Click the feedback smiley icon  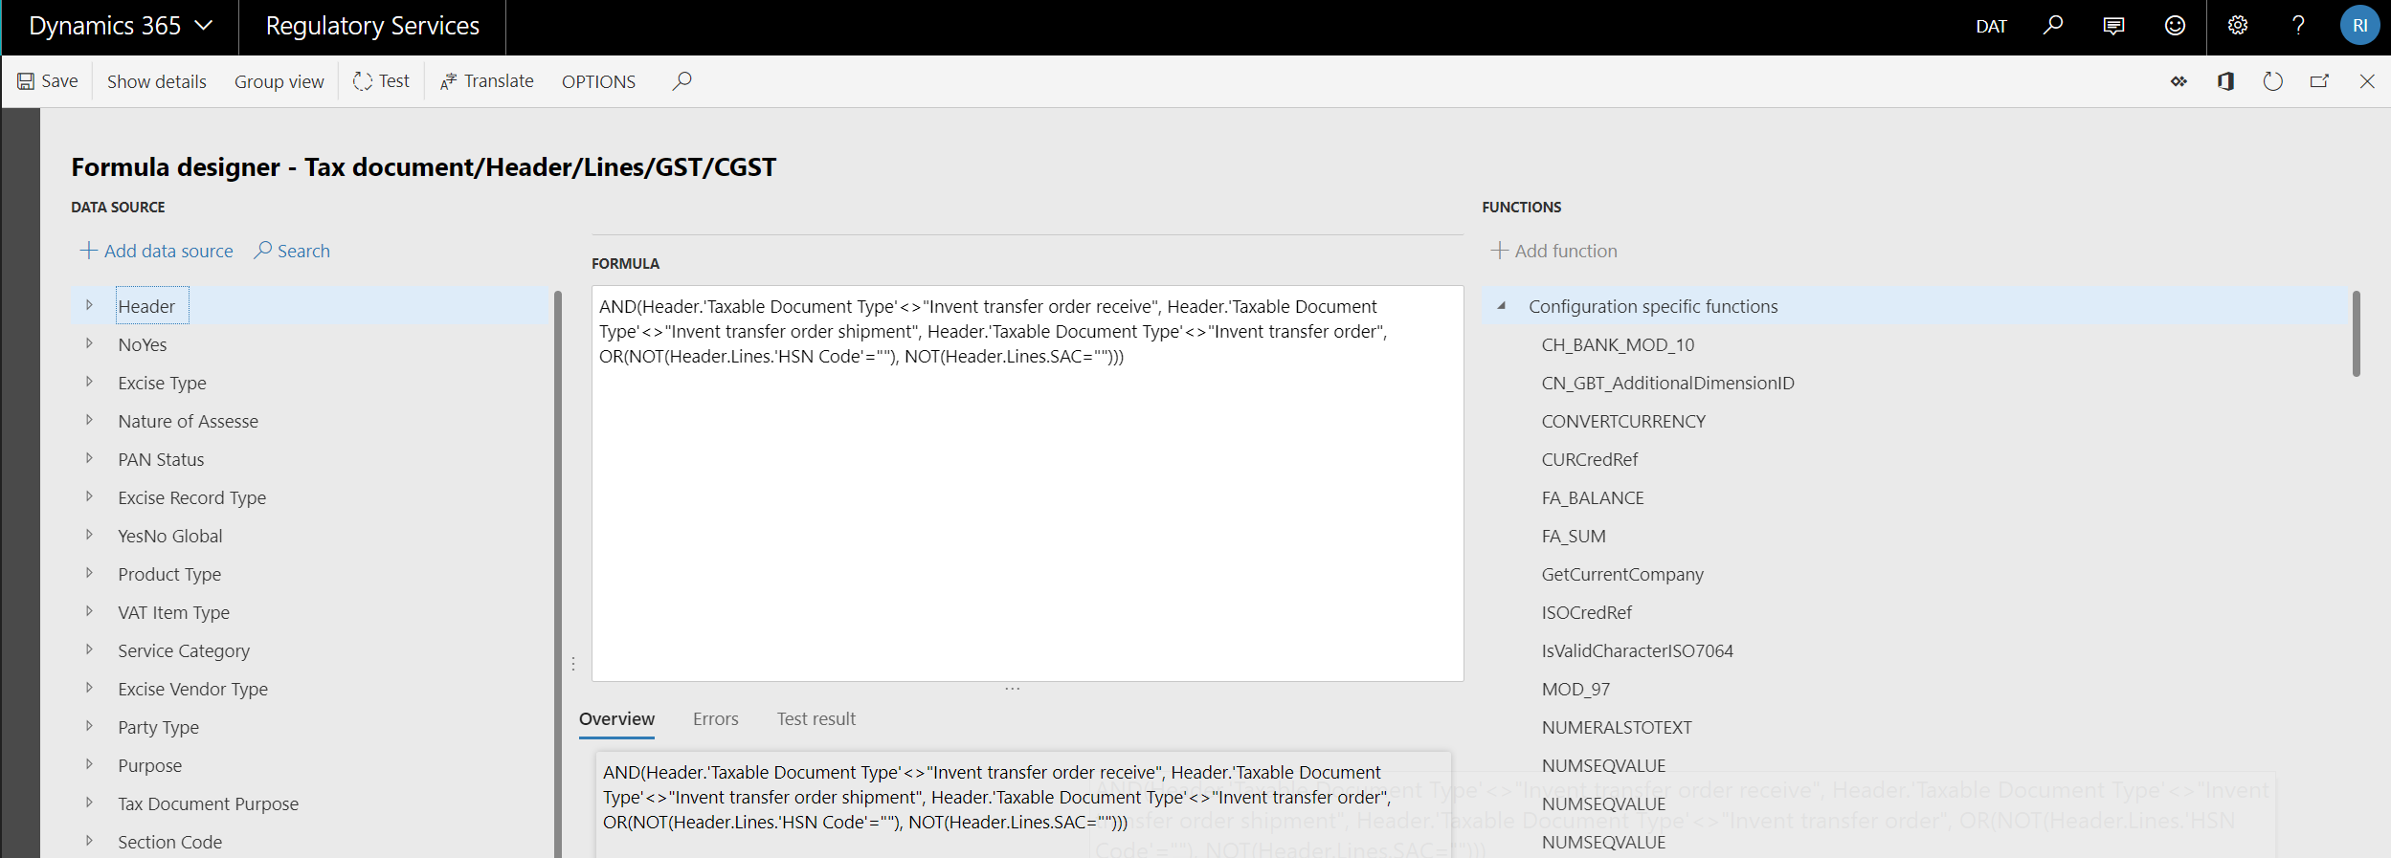point(2175,26)
